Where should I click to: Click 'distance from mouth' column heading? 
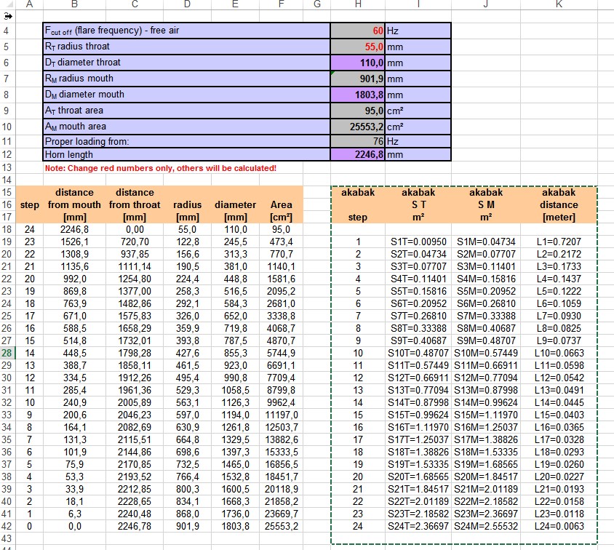74,204
